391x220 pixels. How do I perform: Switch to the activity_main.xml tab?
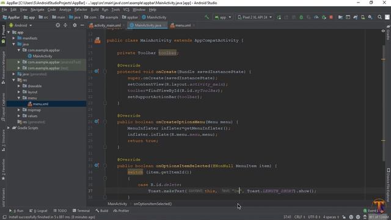point(108,26)
